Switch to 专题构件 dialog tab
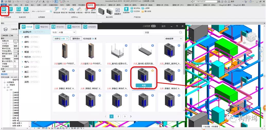The width and height of the screenshot is (266, 130). [42, 27]
